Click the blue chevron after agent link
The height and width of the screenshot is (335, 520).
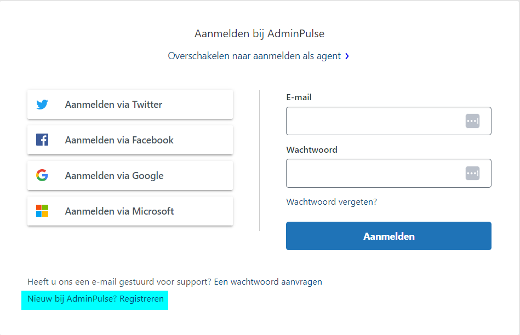[x=347, y=56]
